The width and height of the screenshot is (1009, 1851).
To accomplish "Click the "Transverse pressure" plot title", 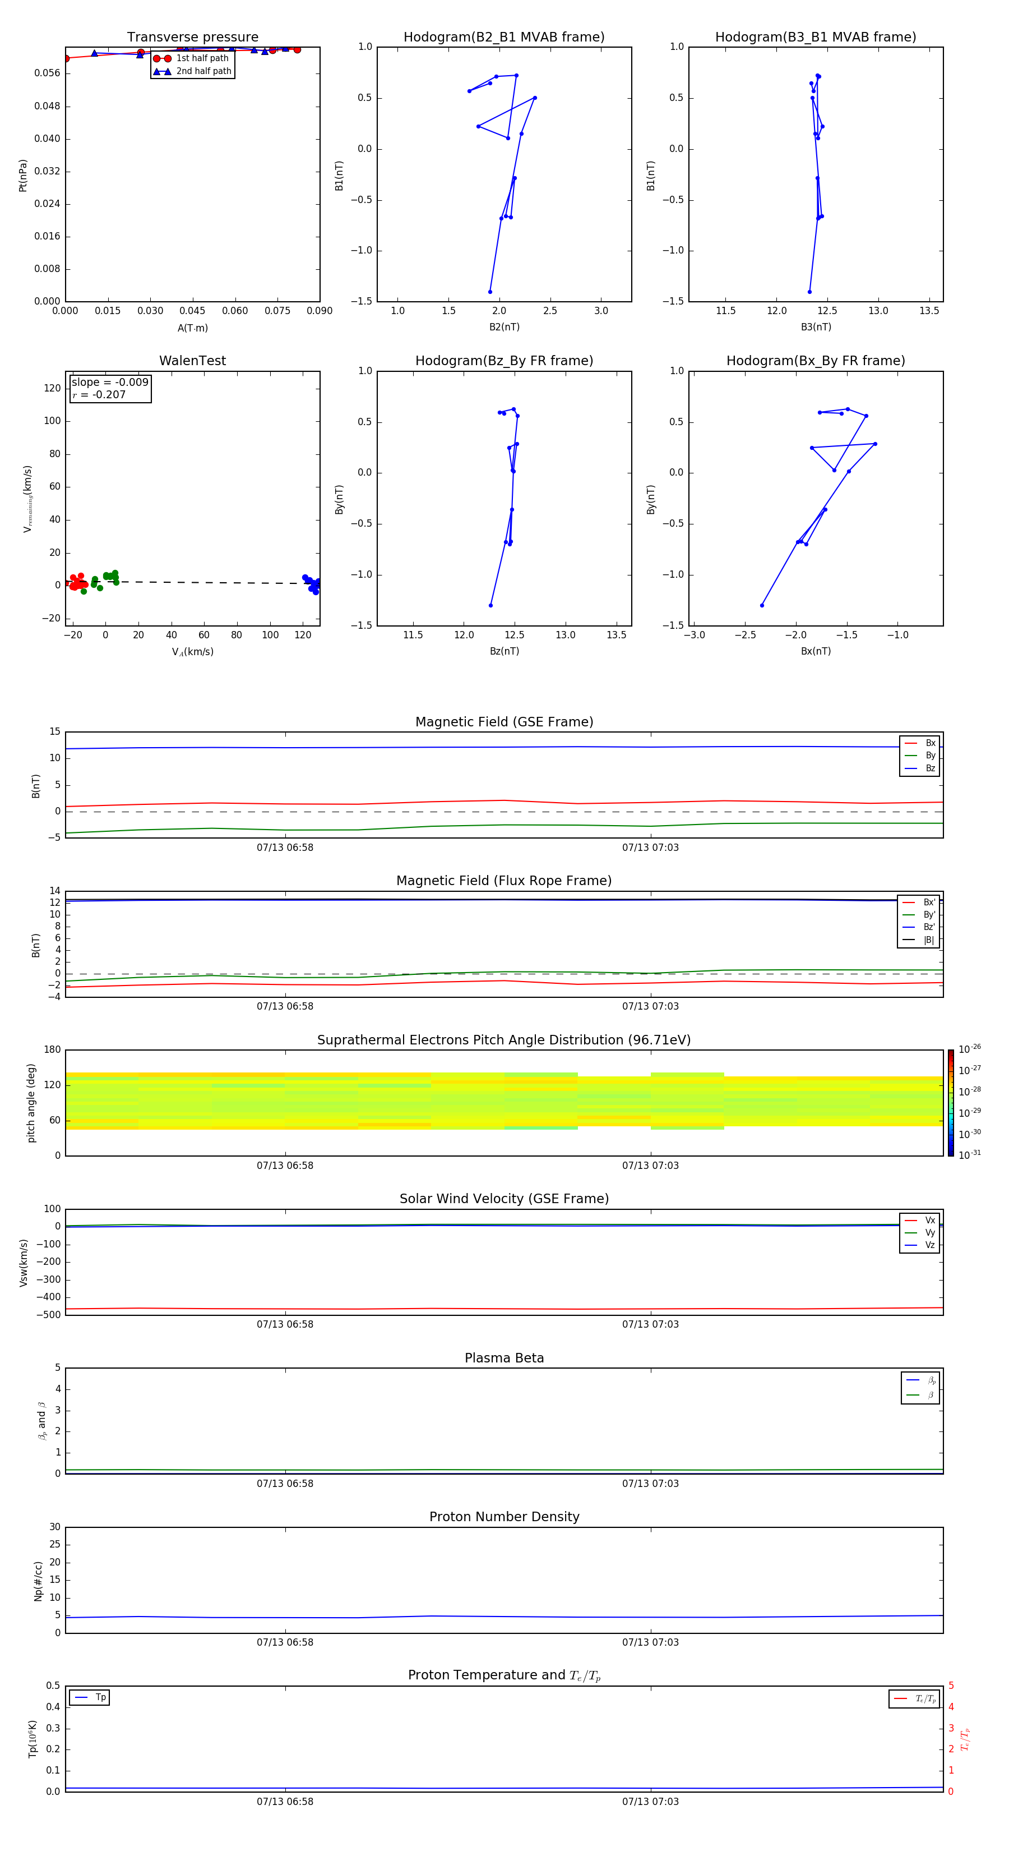I will 192,38.
